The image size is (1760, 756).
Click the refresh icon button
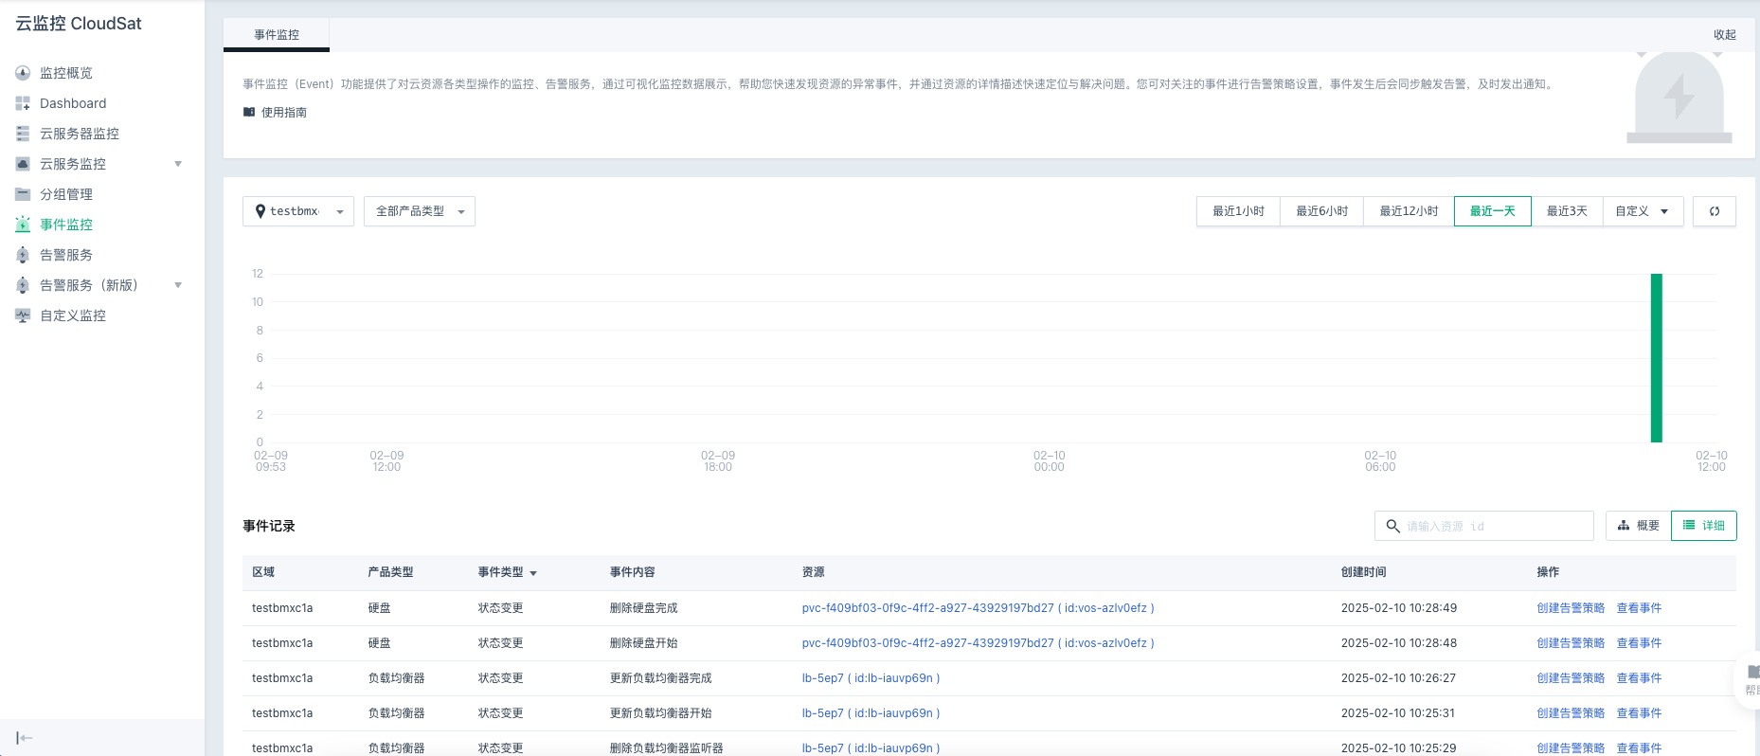[1715, 211]
